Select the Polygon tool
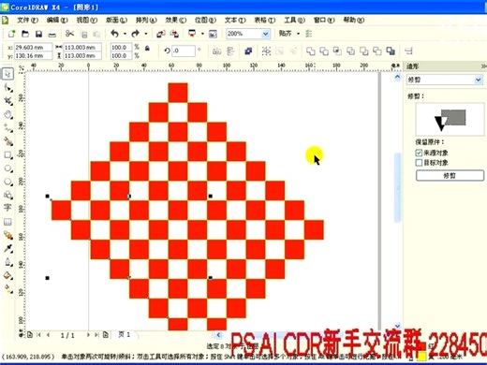 click(7, 182)
